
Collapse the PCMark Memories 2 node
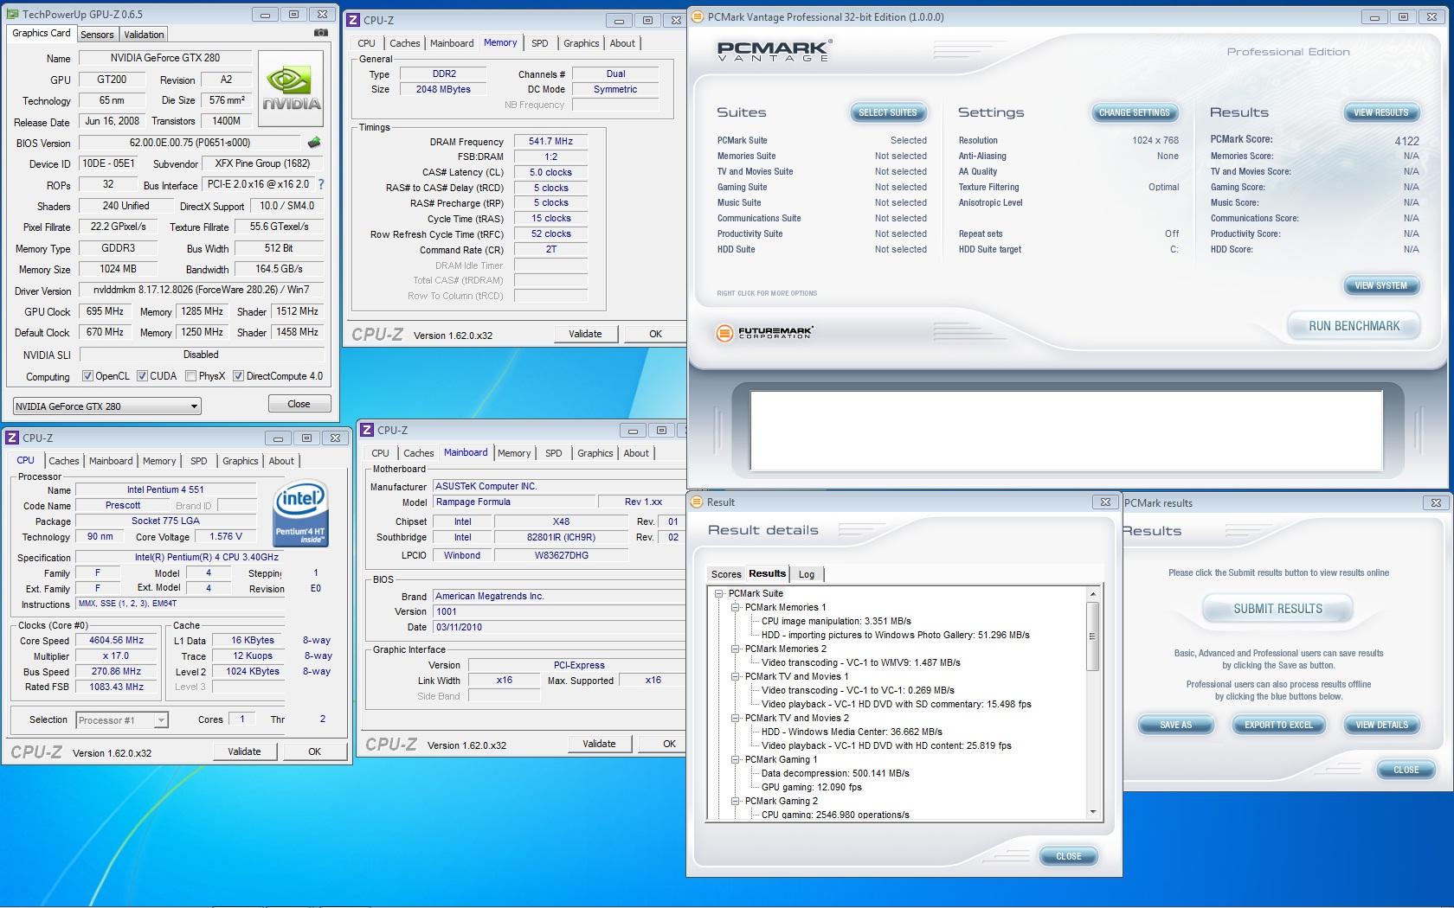click(x=735, y=649)
